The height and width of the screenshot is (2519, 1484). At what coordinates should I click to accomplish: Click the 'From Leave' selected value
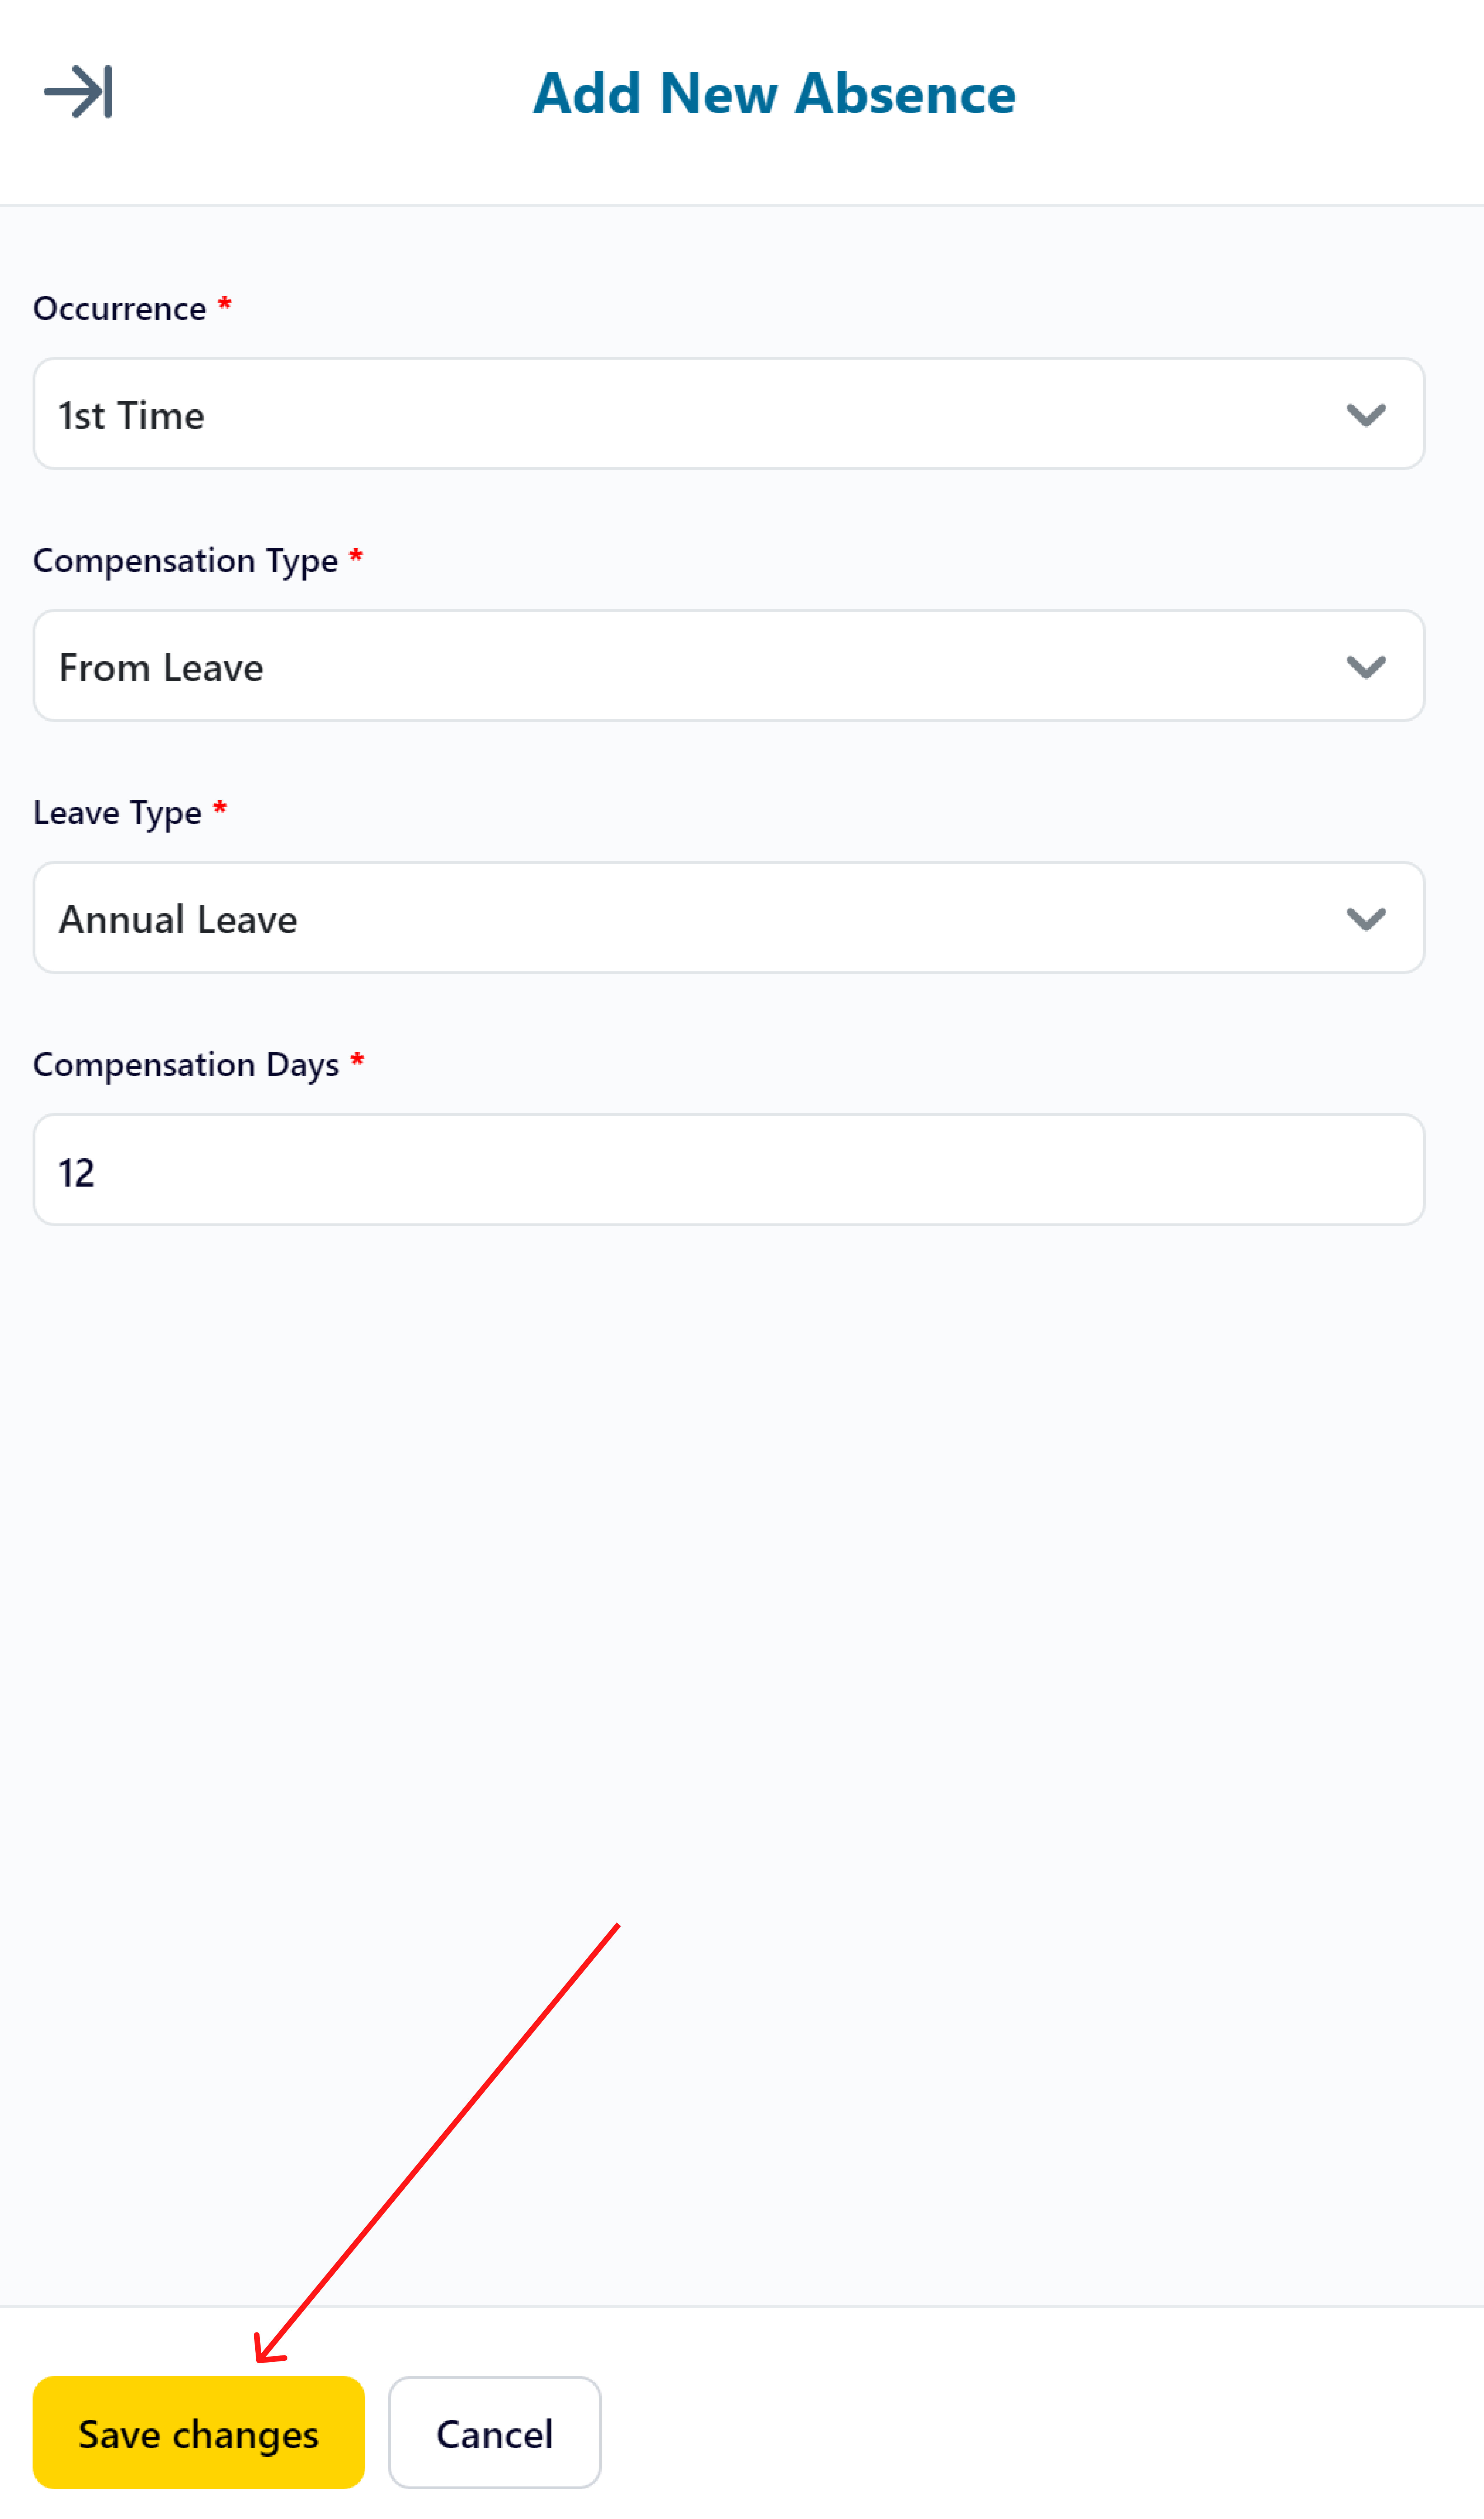tap(161, 667)
